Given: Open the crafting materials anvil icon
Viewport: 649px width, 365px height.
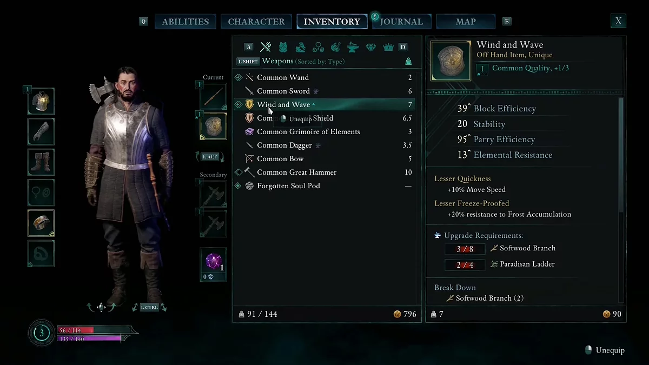Looking at the screenshot, I should tap(353, 47).
